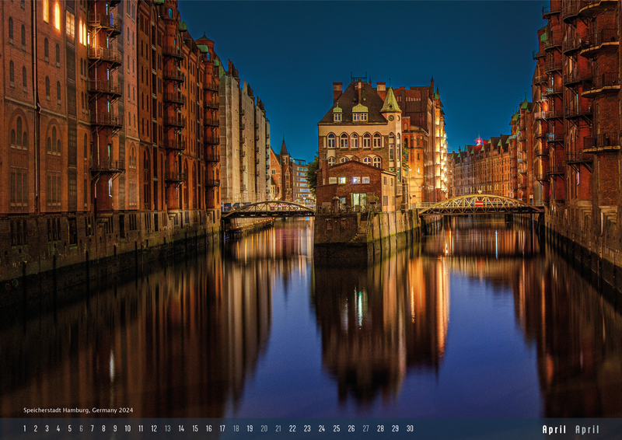Click date 13 in the calendar strip
Screen dimensions: 622x440
click(x=167, y=428)
